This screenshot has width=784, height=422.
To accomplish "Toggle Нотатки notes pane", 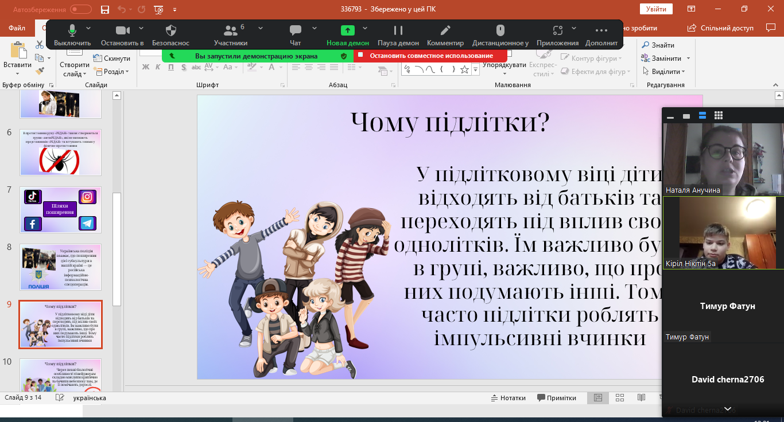I will coord(509,398).
